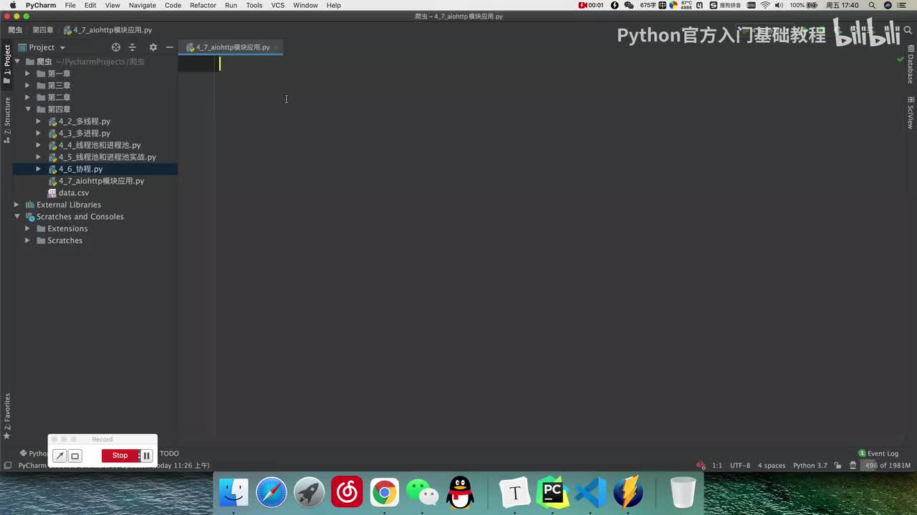Click 爬虫 breadcrumb in navigation bar
The image size is (917, 515).
coord(15,30)
